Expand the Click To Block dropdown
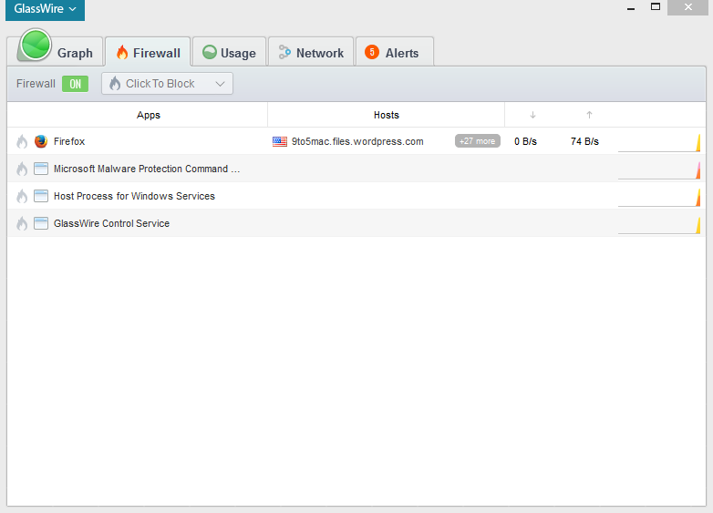 pyautogui.click(x=168, y=84)
